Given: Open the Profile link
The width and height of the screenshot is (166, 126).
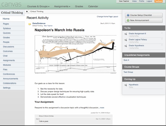Looking at the screenshot, I should pyautogui.click(x=142, y=1).
